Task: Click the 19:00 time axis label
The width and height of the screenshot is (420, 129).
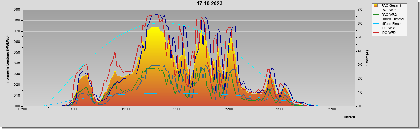Action: point(332,109)
